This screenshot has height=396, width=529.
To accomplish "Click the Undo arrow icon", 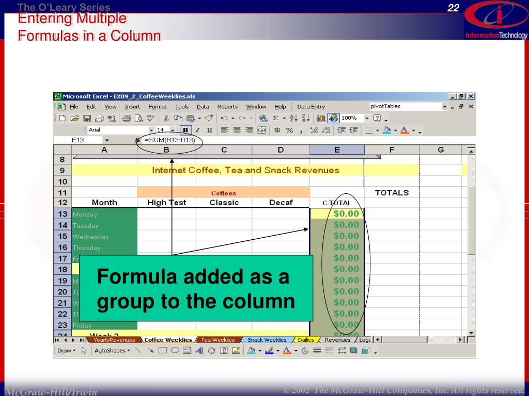I will (x=224, y=118).
